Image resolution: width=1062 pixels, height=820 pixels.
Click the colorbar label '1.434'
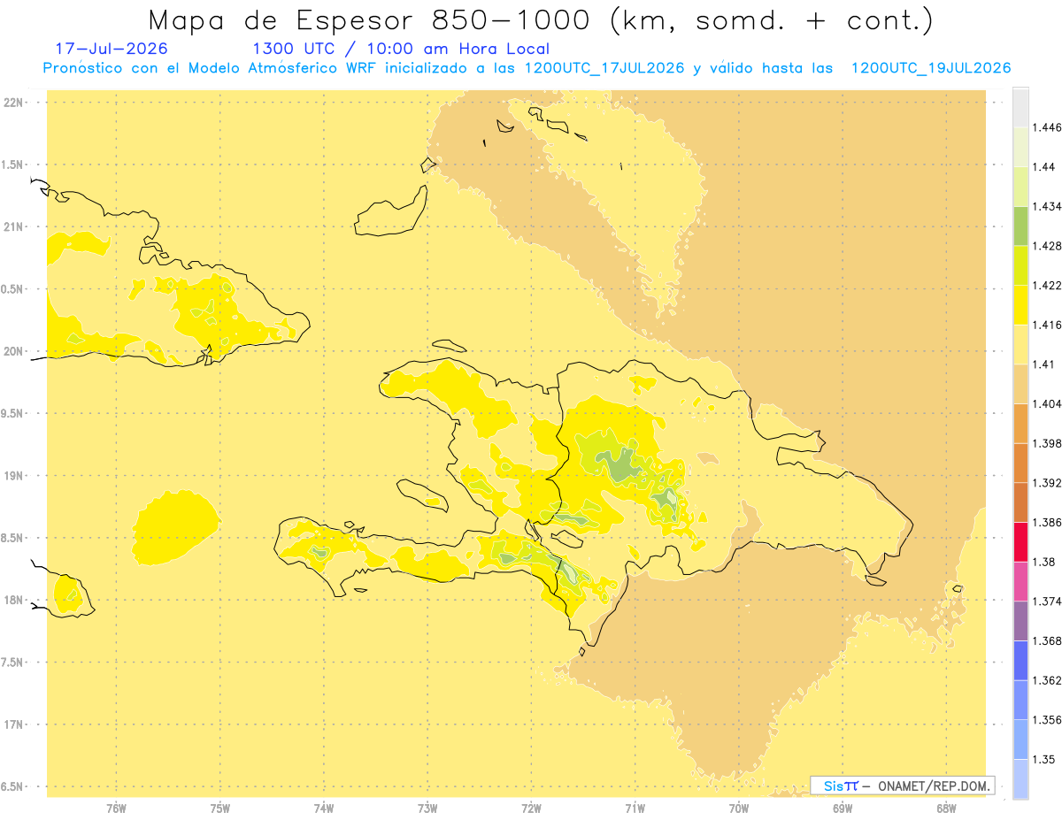(1049, 206)
